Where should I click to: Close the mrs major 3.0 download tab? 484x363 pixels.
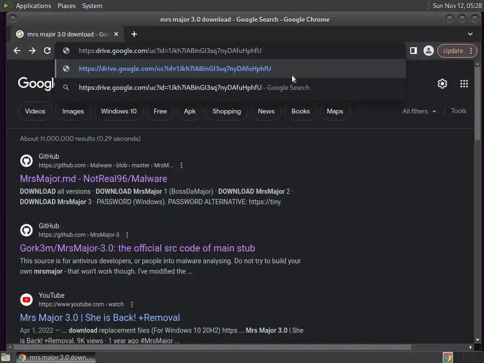116,34
